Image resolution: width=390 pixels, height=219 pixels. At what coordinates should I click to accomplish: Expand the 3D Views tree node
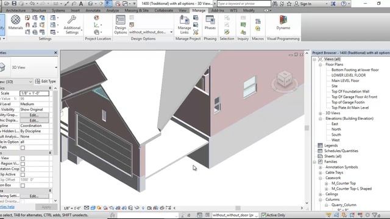(x=321, y=113)
